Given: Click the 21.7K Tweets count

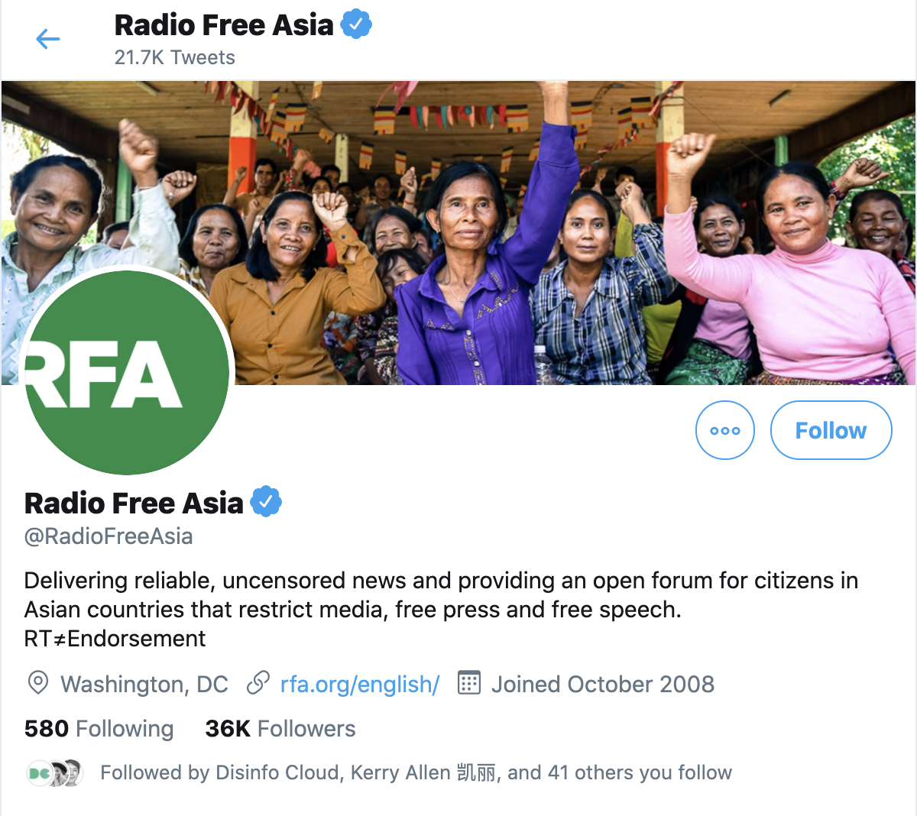Looking at the screenshot, I should pyautogui.click(x=175, y=57).
